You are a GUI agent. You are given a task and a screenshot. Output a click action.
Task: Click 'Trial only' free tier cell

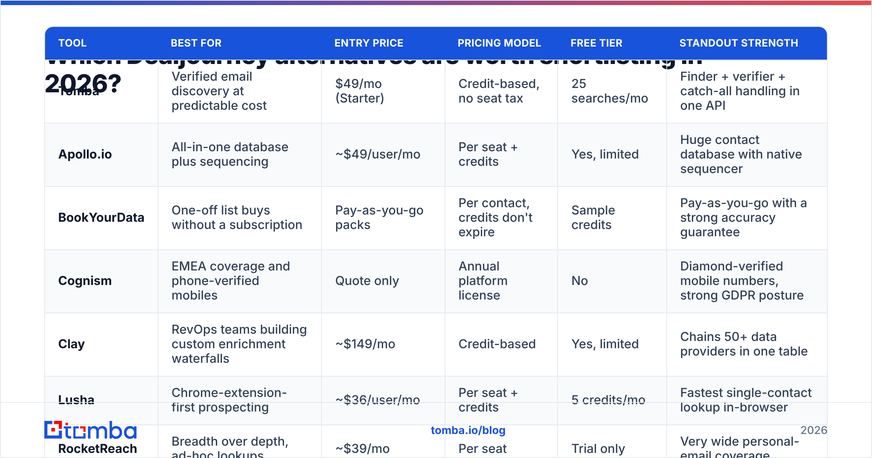tap(598, 449)
